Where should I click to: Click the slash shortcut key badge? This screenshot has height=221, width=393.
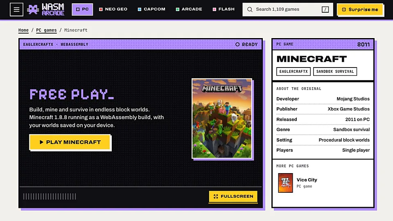click(325, 9)
